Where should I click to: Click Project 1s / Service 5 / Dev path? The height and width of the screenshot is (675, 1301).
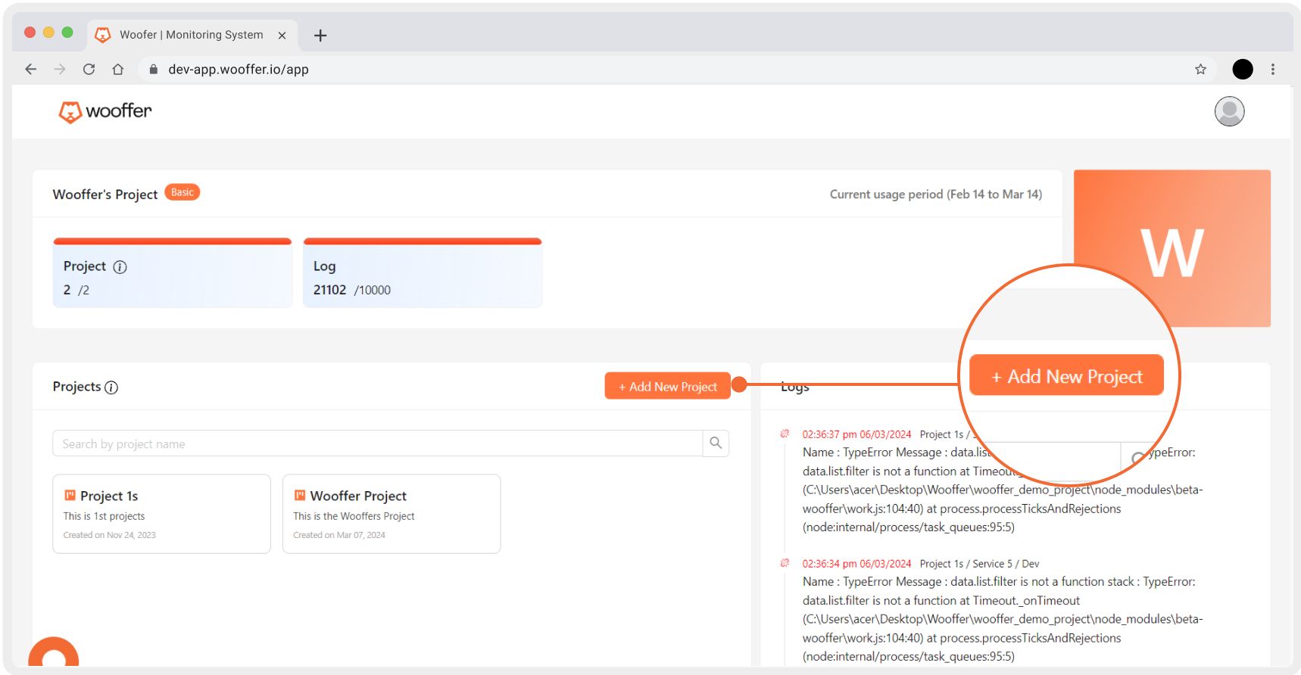[x=979, y=564]
